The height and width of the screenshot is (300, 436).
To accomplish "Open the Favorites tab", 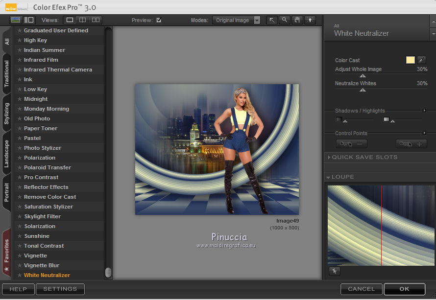I will [x=7, y=254].
